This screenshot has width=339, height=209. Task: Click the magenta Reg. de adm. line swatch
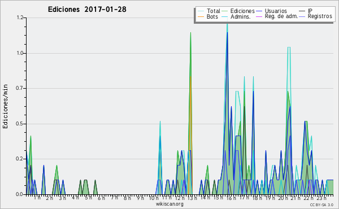pyautogui.click(x=259, y=16)
